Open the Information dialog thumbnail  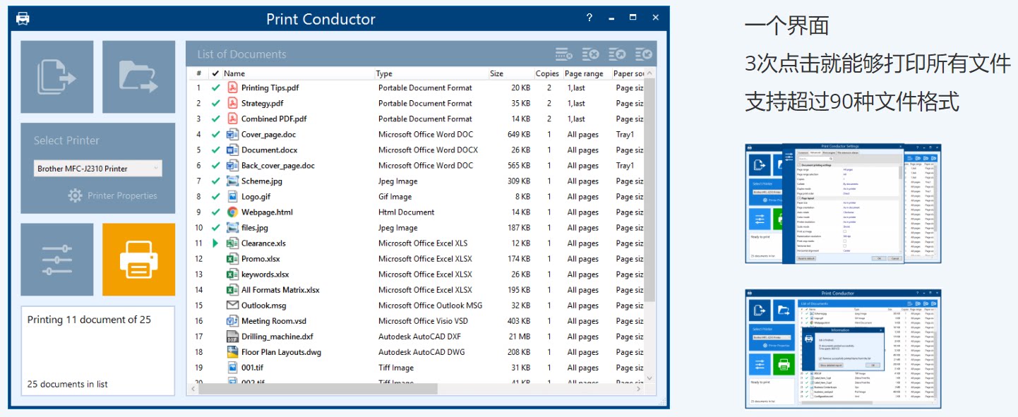pos(843,348)
